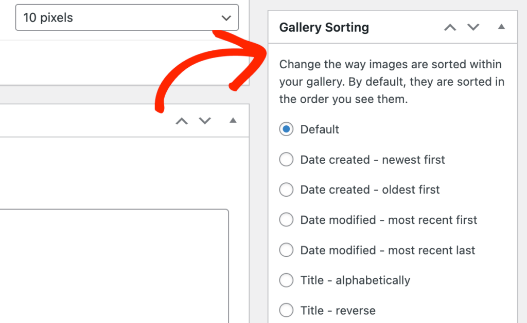This screenshot has width=527, height=323.
Task: Click move-down arrow on the left metabox
Action: point(205,121)
